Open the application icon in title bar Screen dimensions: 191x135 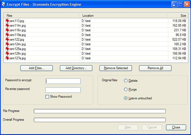tap(3, 4)
